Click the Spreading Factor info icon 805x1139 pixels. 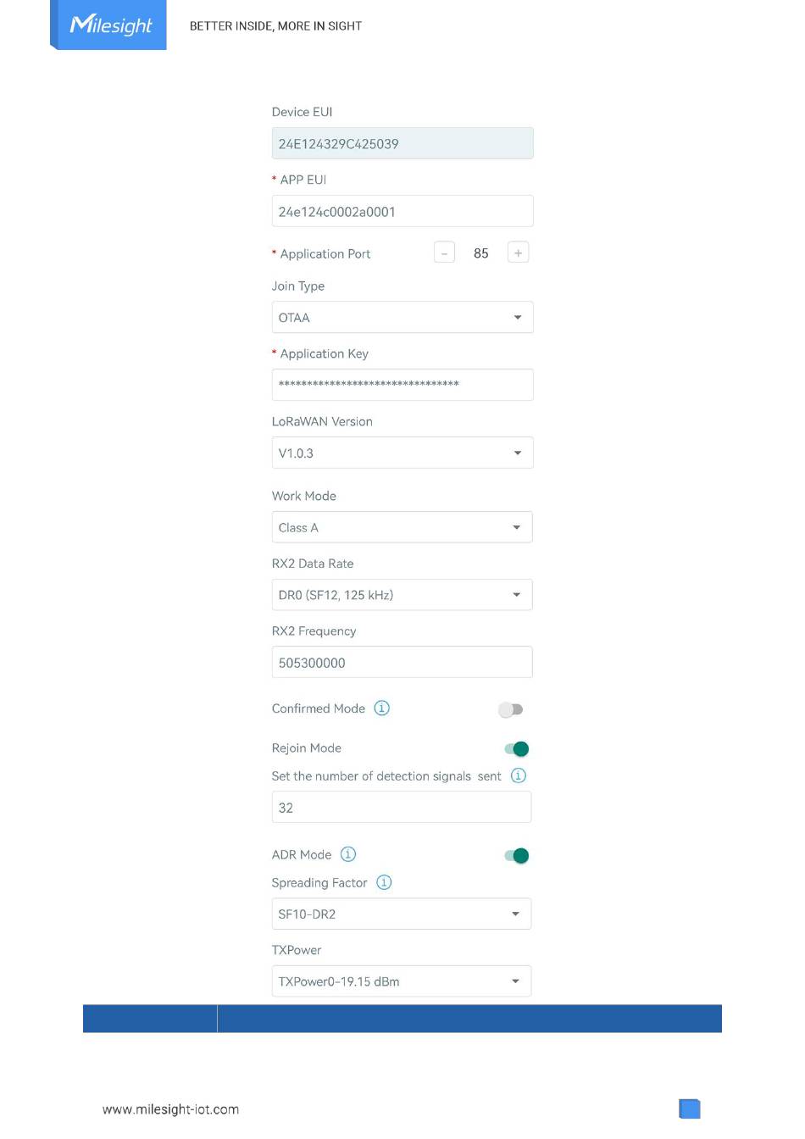(384, 882)
